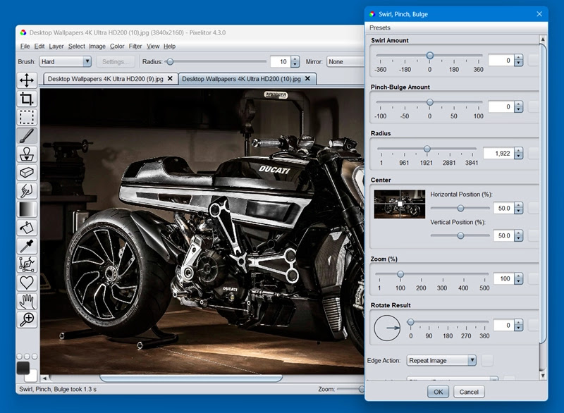Open the Presets menu in the dialog
Image resolution: width=564 pixels, height=413 pixels.
pyautogui.click(x=380, y=27)
